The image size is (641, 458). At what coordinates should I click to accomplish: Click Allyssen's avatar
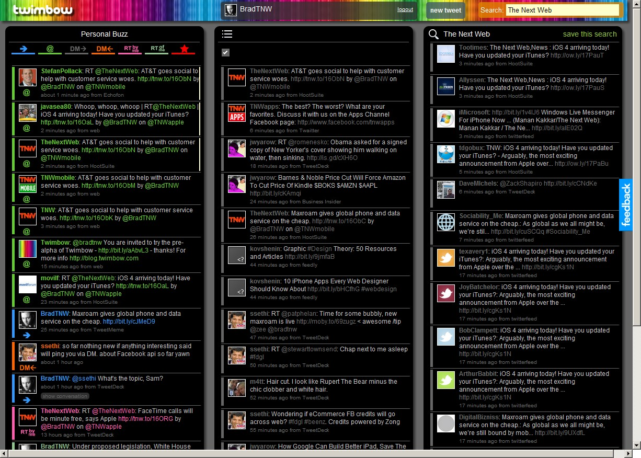point(446,86)
